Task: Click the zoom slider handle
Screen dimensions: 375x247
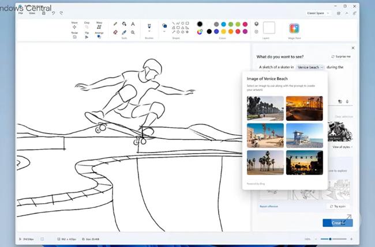Action: pyautogui.click(x=330, y=238)
